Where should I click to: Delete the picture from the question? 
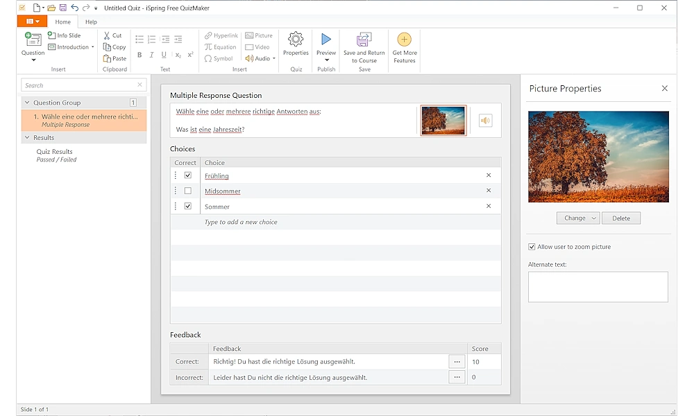pos(621,218)
